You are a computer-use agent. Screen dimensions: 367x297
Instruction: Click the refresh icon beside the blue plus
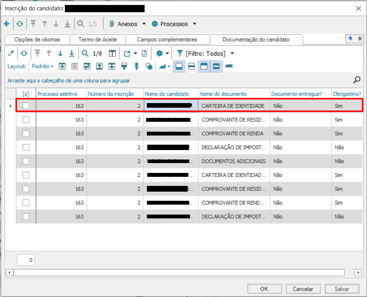click(x=20, y=24)
